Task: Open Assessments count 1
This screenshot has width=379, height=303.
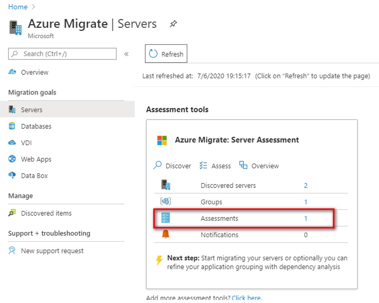Action: pos(305,219)
